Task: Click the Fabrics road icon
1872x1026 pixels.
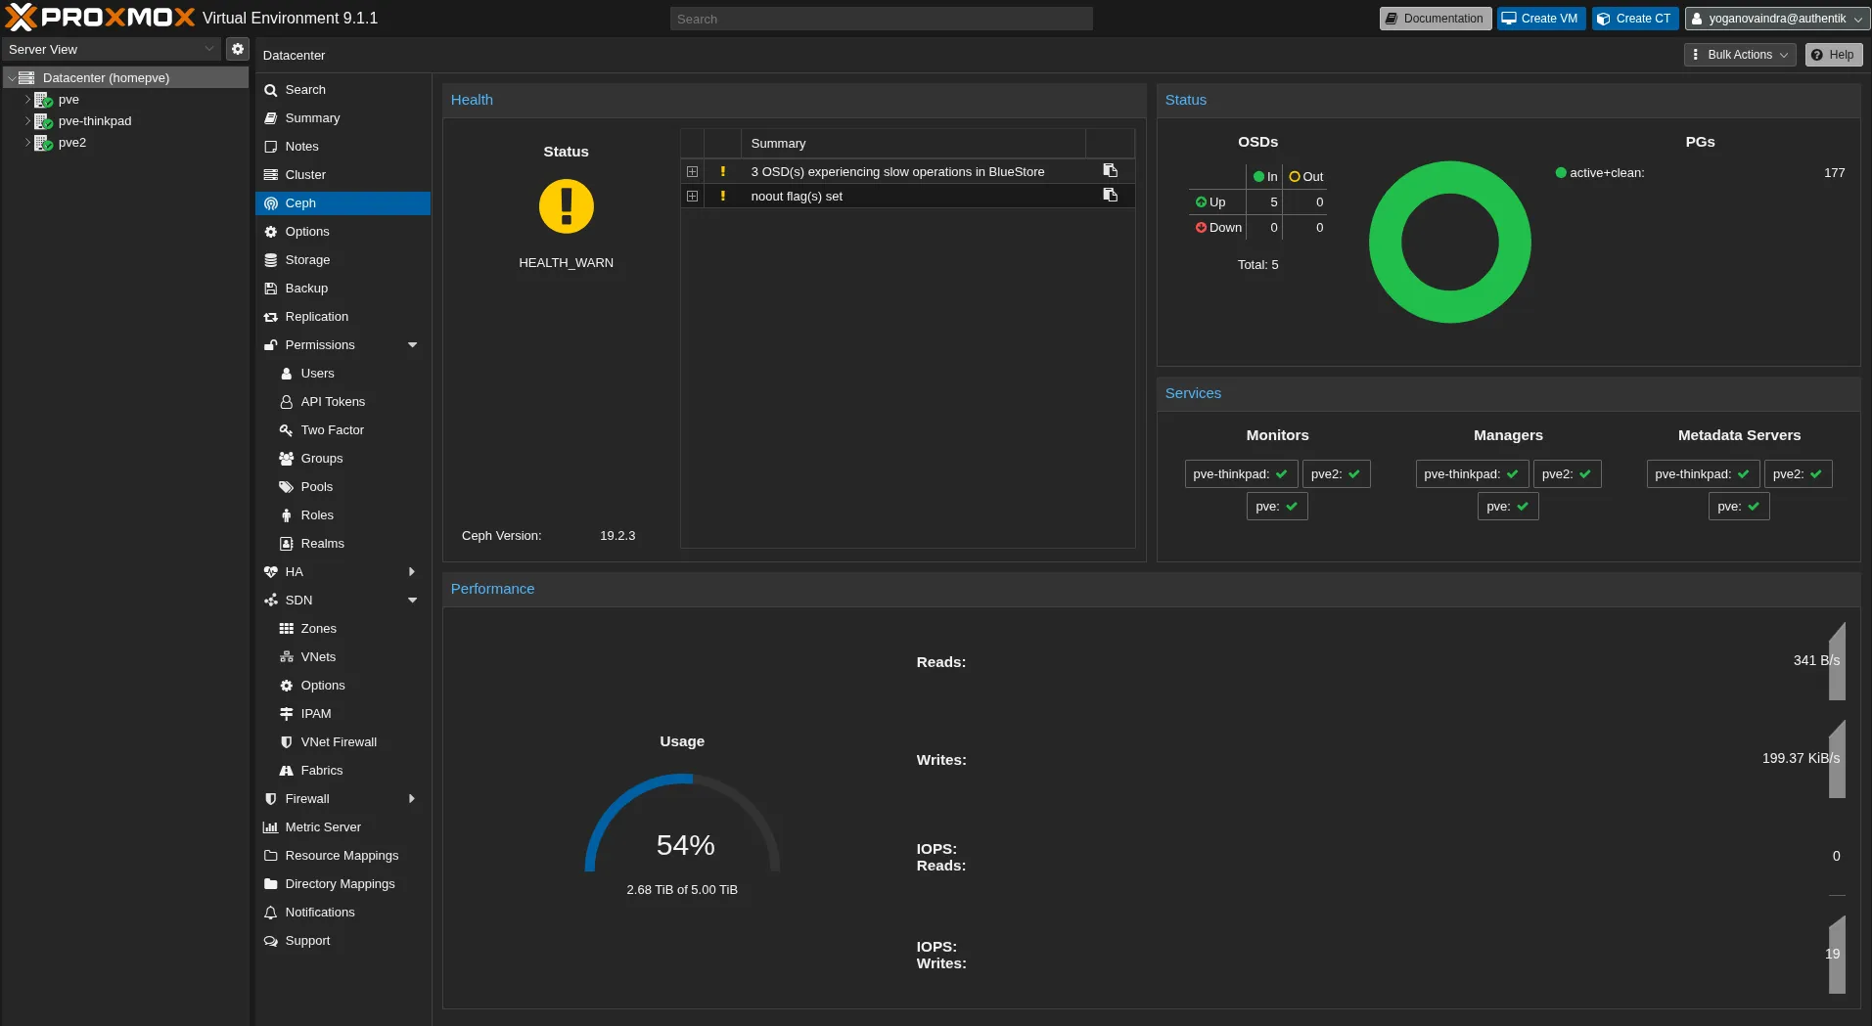Action: tap(287, 771)
